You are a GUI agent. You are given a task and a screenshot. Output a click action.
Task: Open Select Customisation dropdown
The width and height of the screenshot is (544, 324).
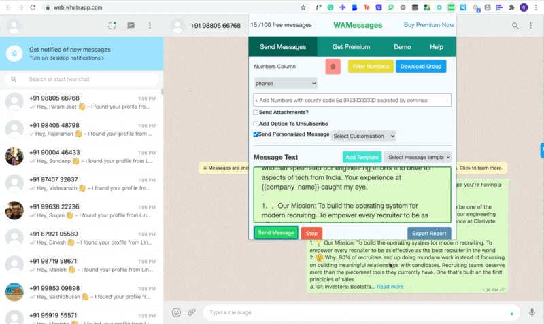363,136
